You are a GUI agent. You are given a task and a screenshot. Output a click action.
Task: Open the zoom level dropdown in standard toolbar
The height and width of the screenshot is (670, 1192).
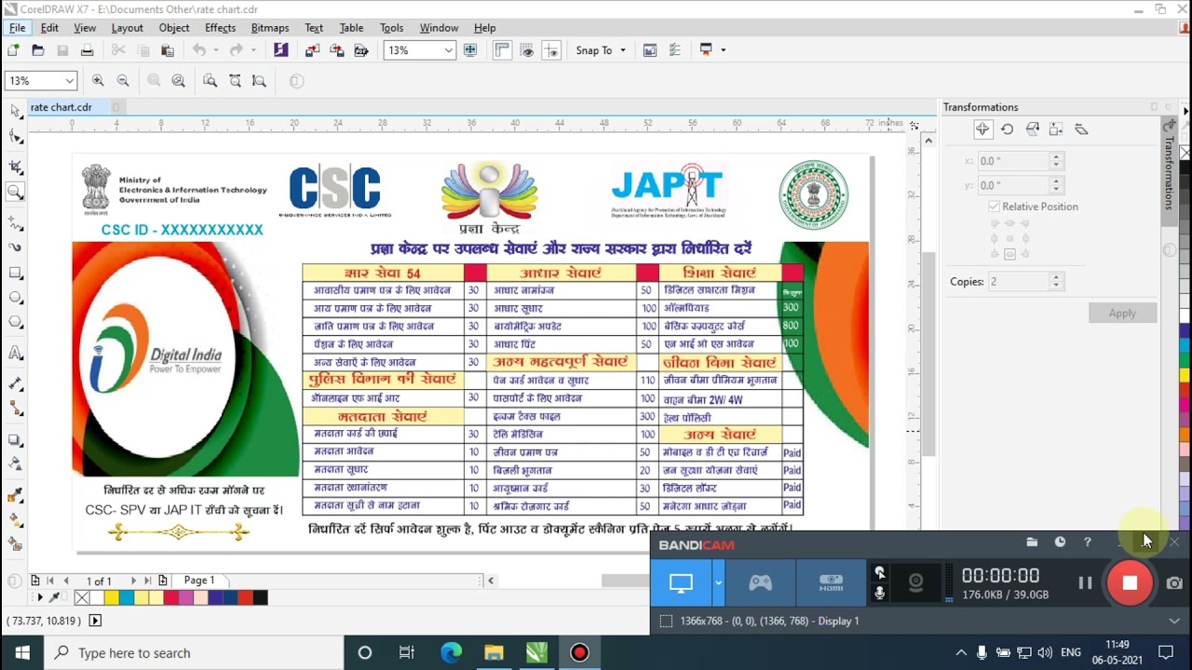pos(449,50)
